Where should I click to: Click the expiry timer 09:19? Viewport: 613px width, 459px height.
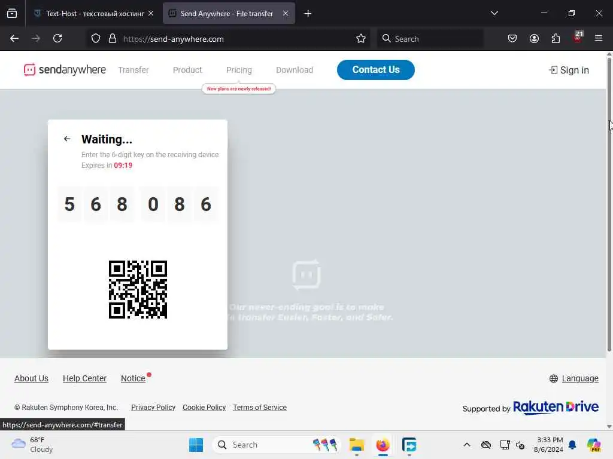123,166
